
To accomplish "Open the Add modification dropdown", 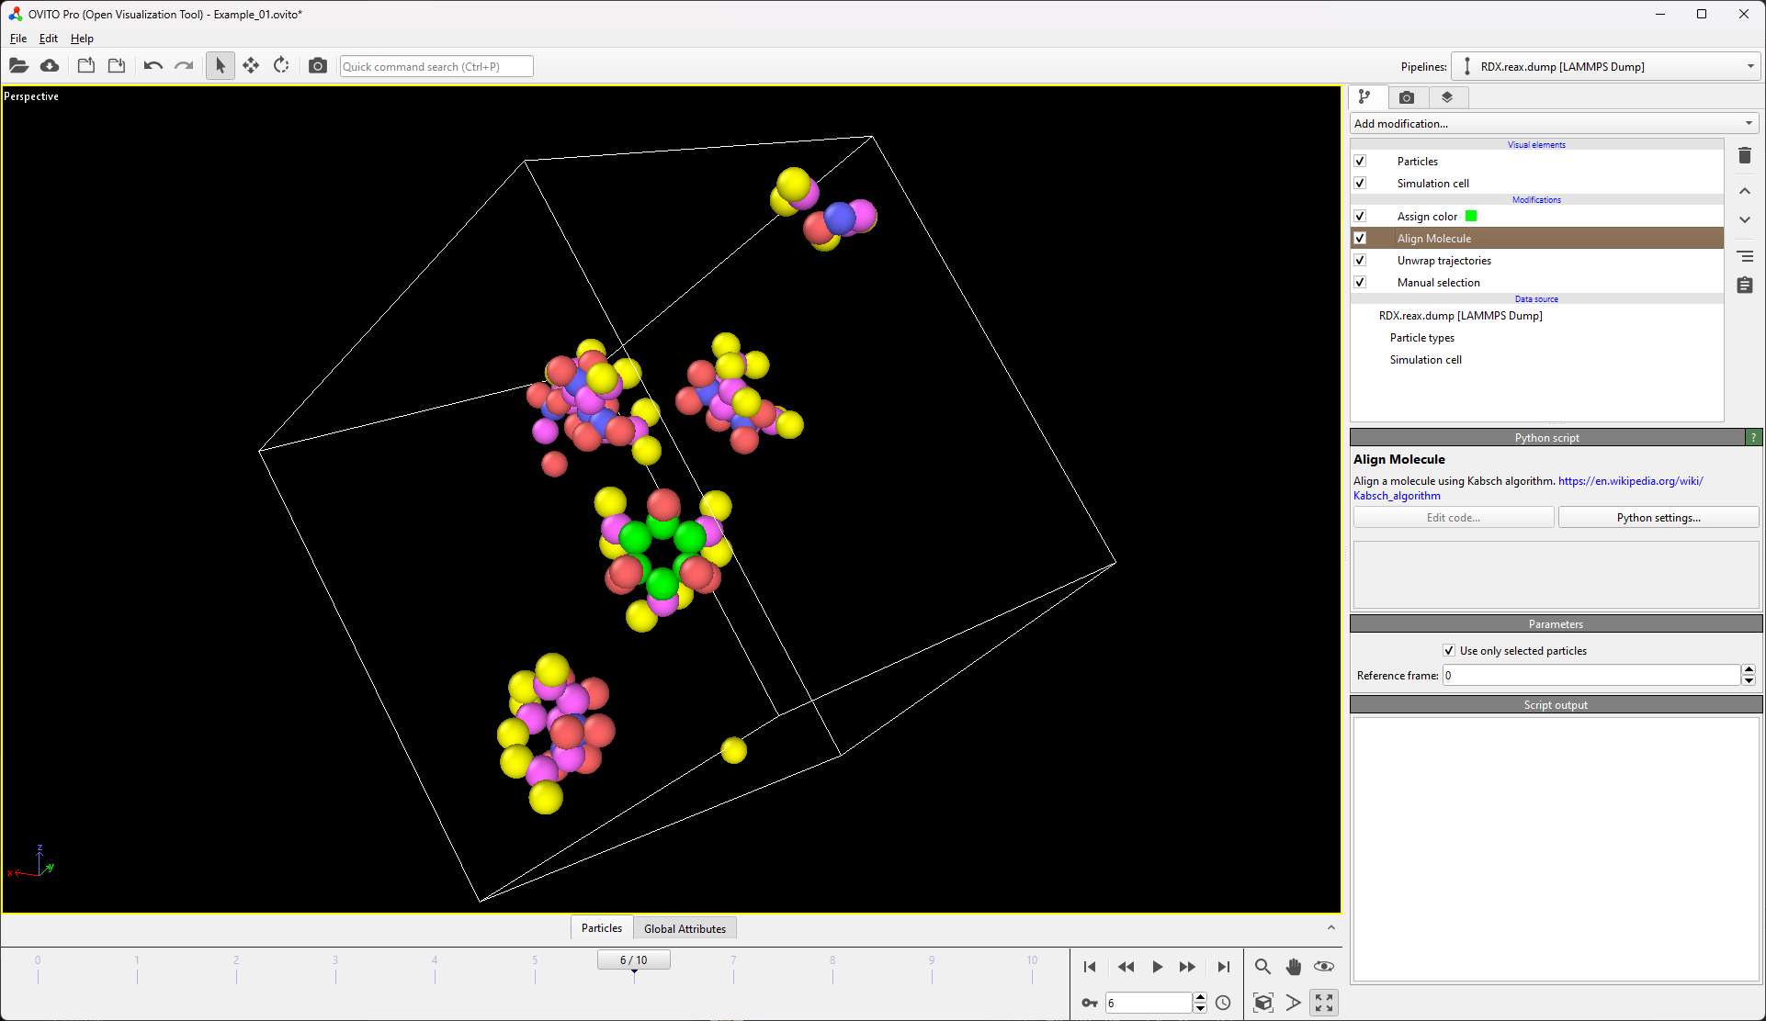I will (1554, 124).
